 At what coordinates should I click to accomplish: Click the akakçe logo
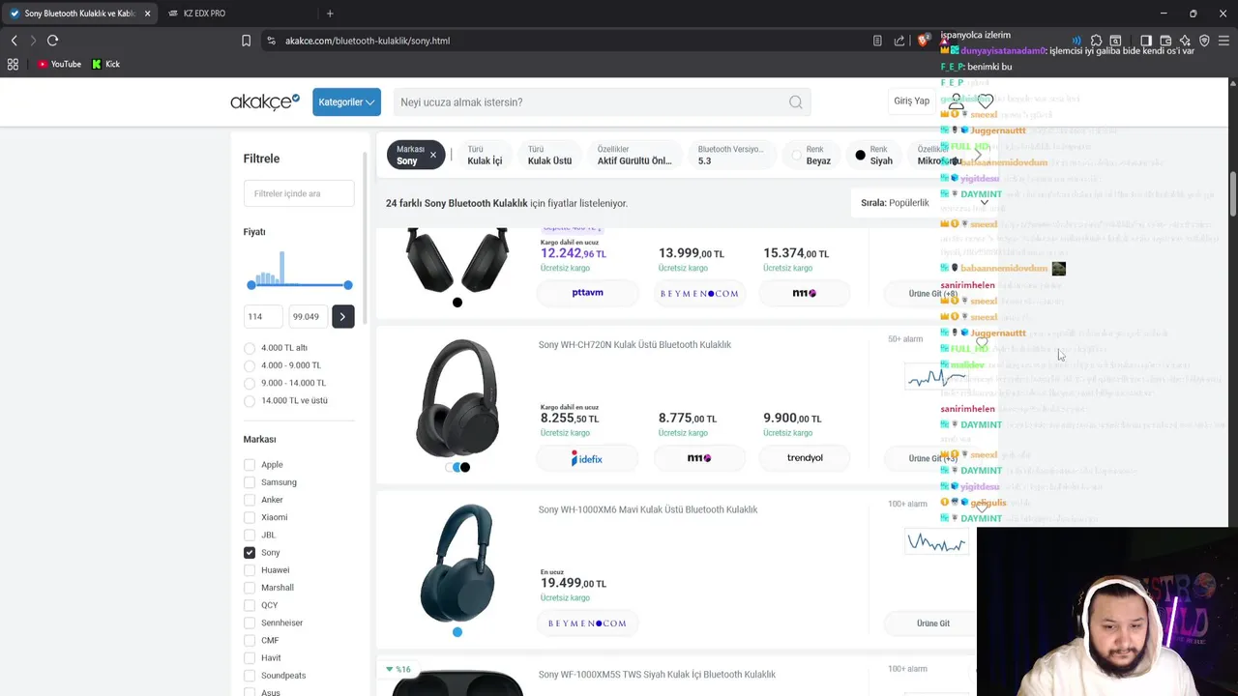pyautogui.click(x=265, y=101)
